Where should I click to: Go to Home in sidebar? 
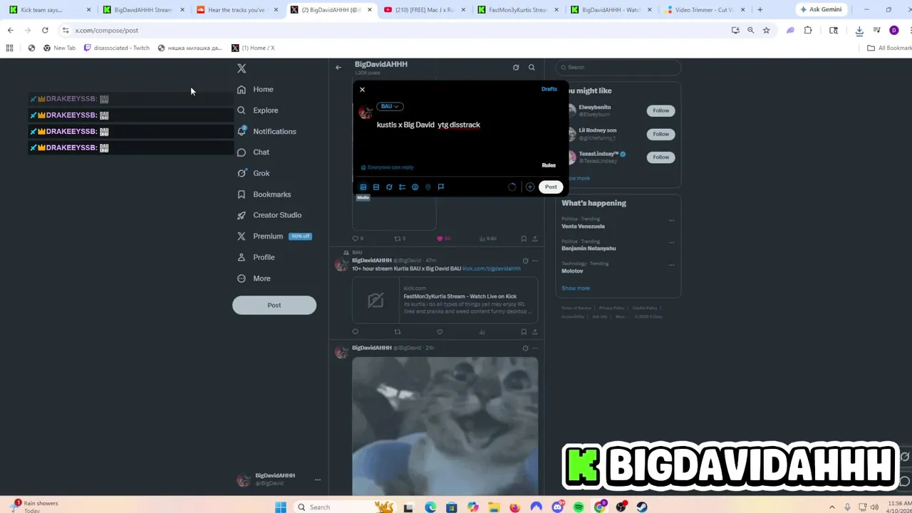[x=255, y=89]
